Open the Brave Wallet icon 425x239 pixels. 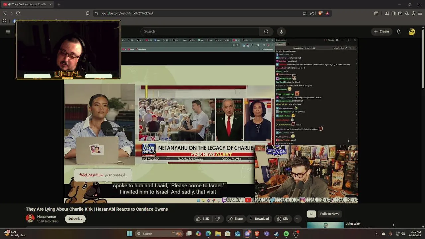pyautogui.click(x=400, y=13)
